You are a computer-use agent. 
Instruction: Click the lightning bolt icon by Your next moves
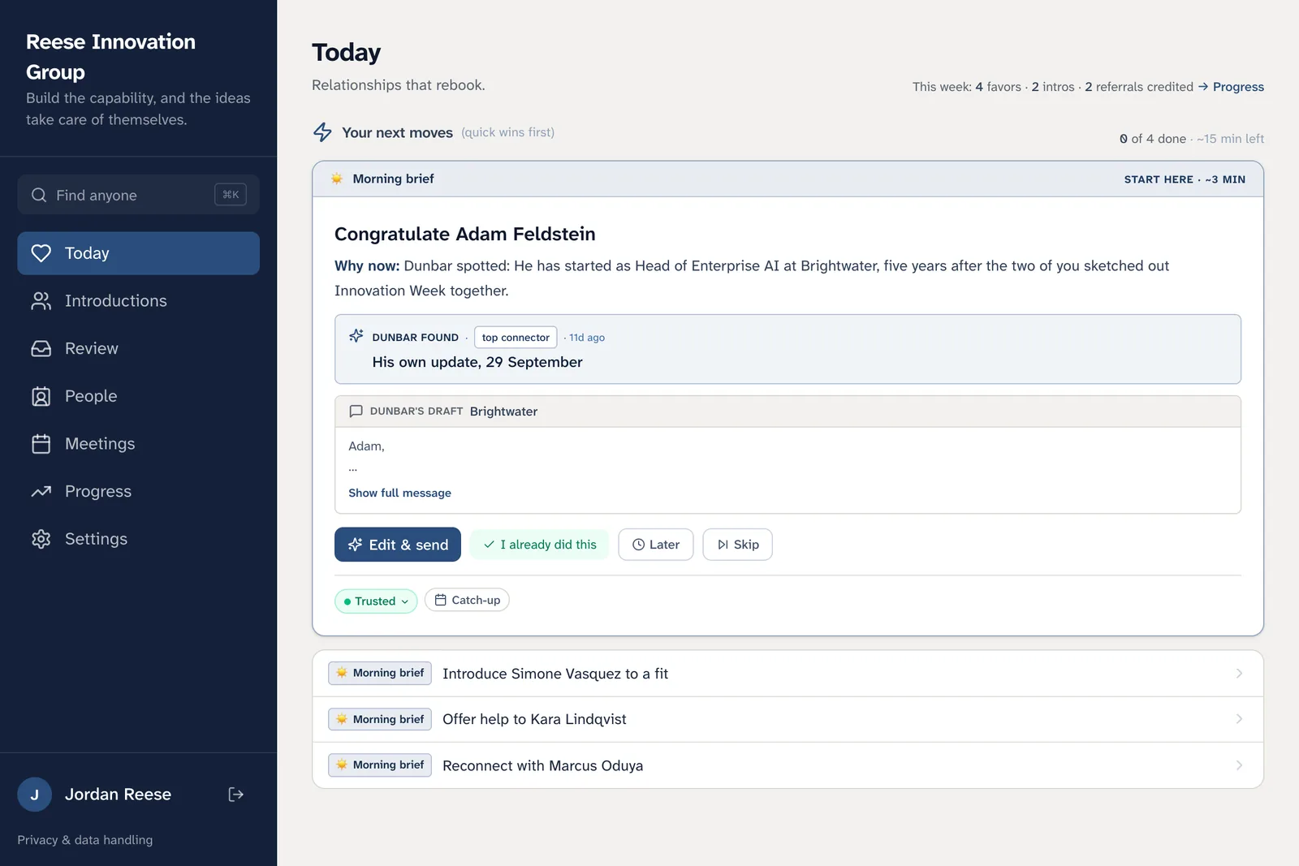click(x=322, y=132)
